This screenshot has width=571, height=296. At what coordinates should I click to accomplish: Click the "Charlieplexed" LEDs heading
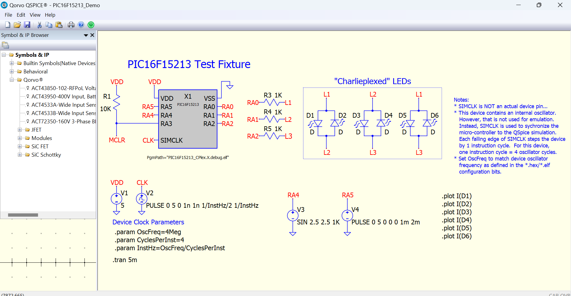tap(373, 81)
